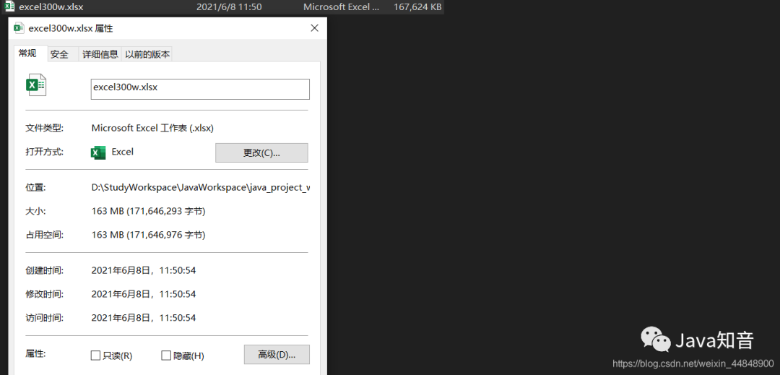Click the 更改(C)... button

point(261,152)
